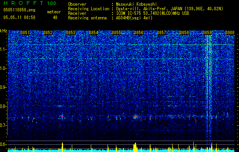Click the 0855 time marker
239x152 pixels.
(116, 33)
